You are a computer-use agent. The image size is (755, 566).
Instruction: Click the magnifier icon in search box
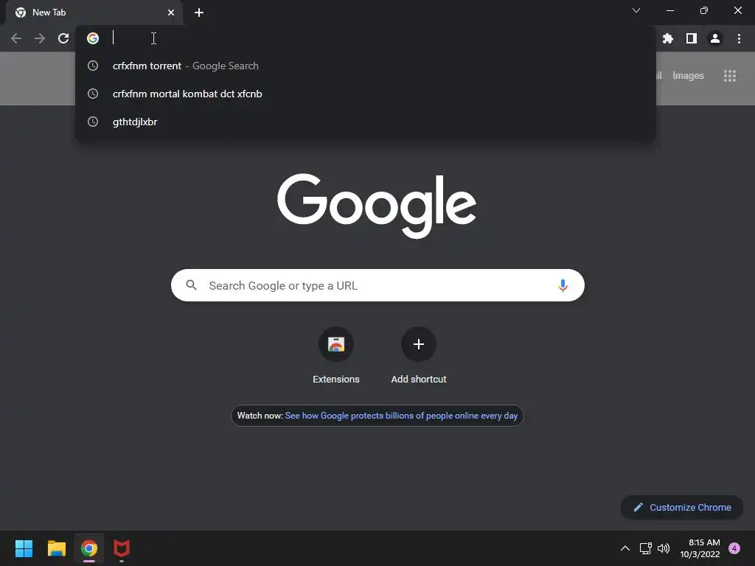coord(191,285)
